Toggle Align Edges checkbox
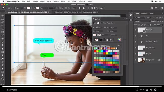 pyautogui.click(x=95, y=8)
